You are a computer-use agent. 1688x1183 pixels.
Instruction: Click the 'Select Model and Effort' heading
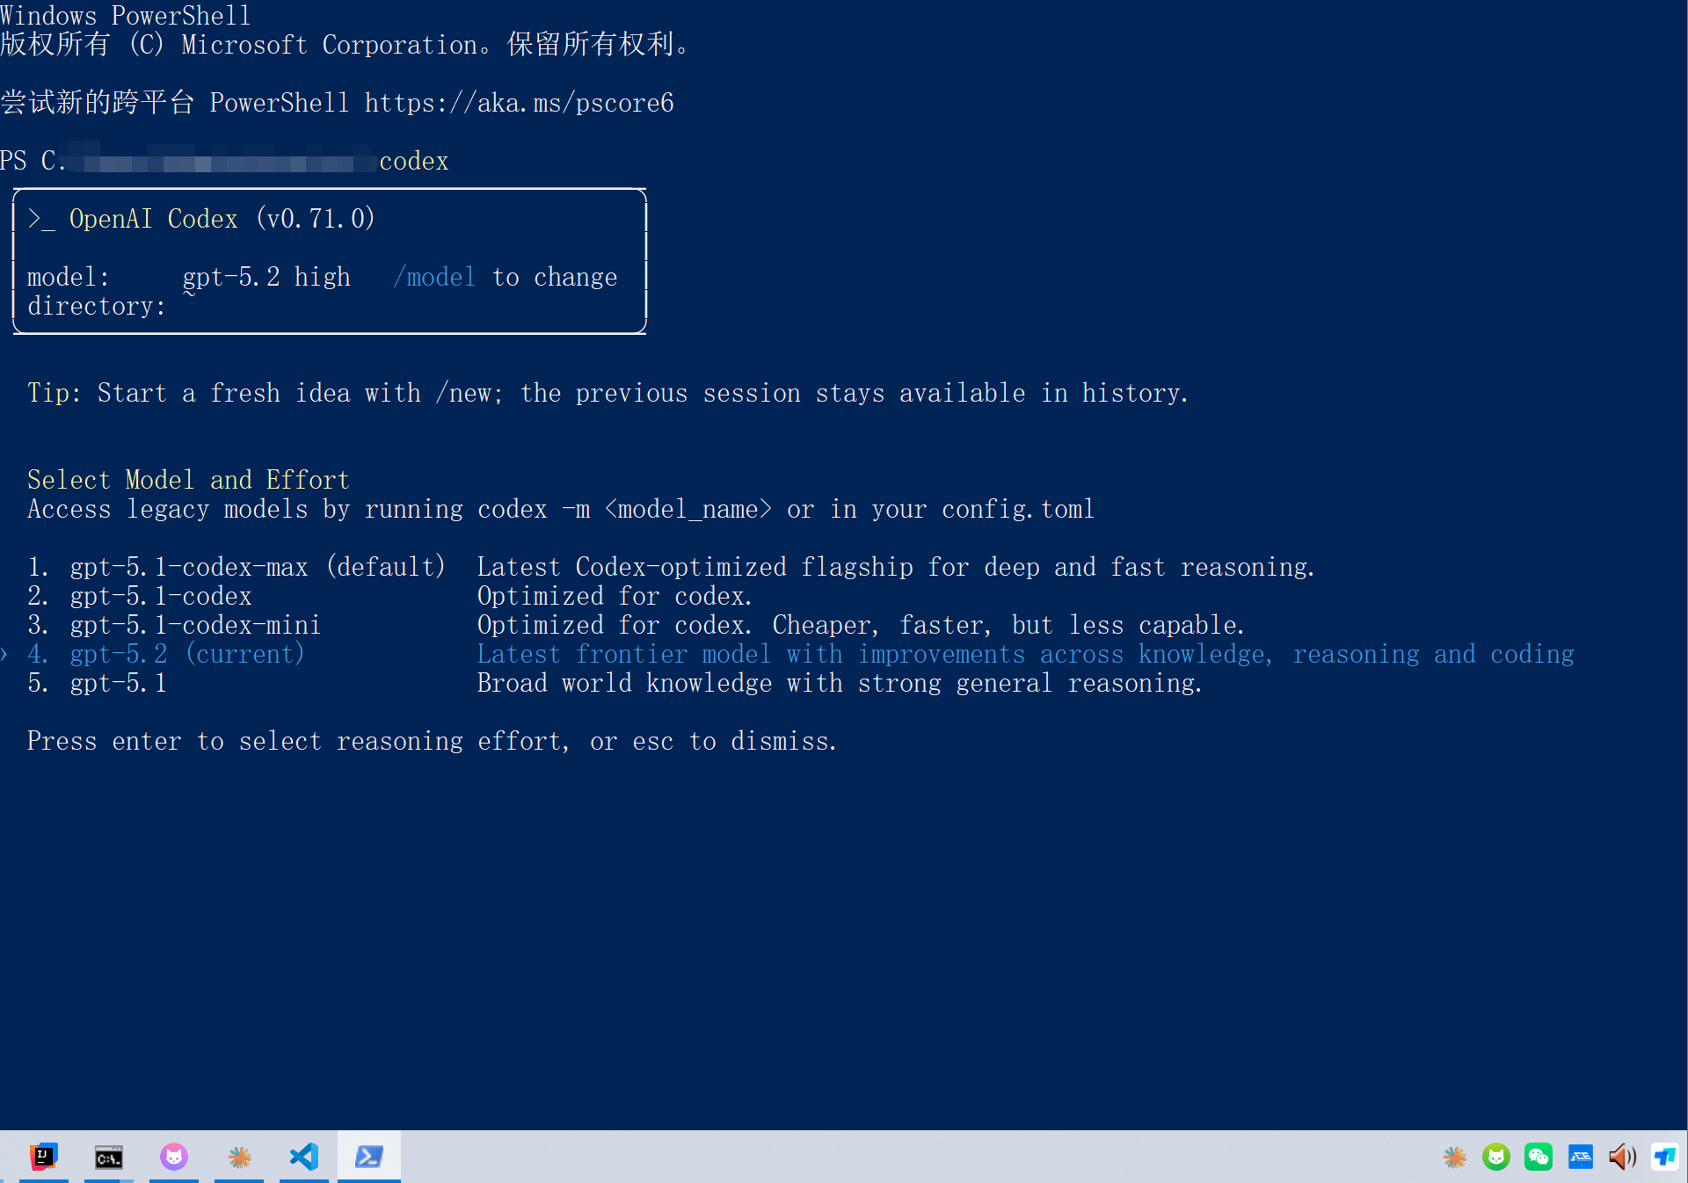coord(188,480)
